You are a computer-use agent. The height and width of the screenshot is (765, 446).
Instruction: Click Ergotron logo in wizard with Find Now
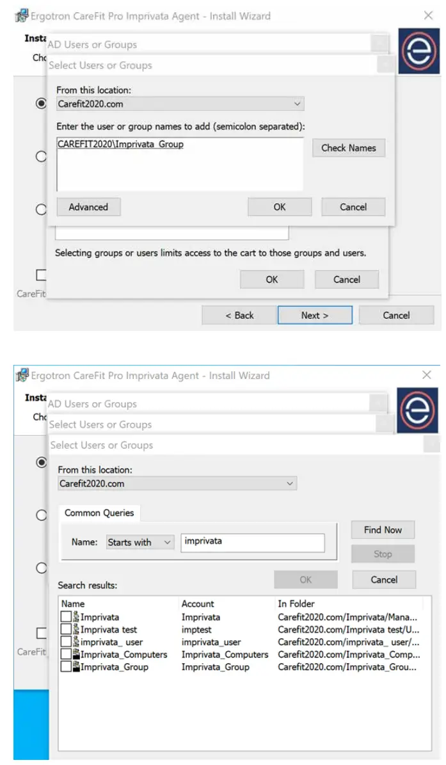pyautogui.click(x=417, y=410)
